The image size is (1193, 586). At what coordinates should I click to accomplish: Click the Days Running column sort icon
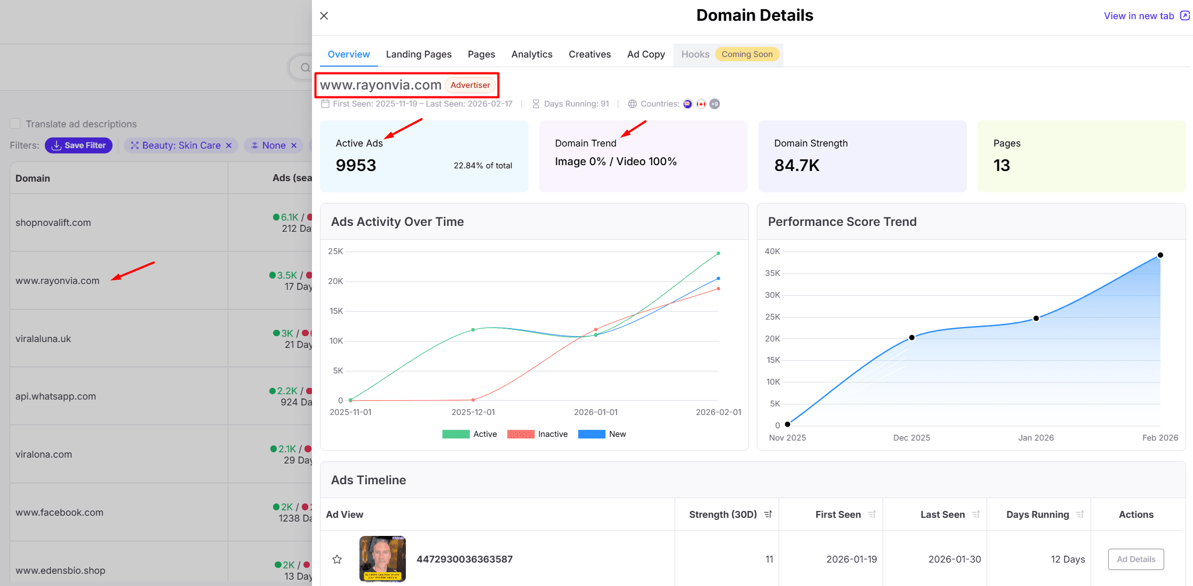tap(1080, 515)
